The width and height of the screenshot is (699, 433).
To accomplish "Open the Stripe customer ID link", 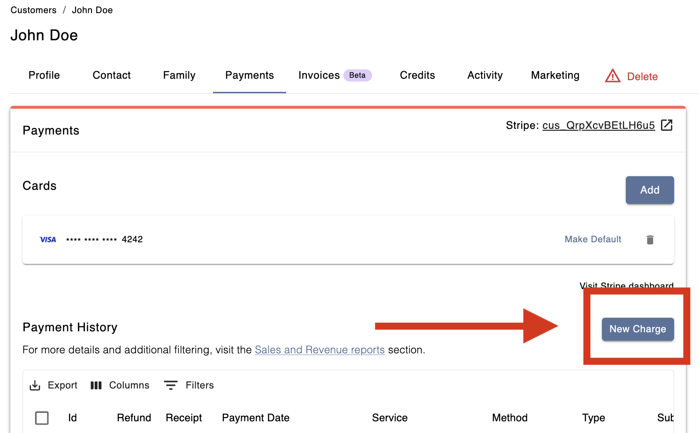I will (599, 126).
